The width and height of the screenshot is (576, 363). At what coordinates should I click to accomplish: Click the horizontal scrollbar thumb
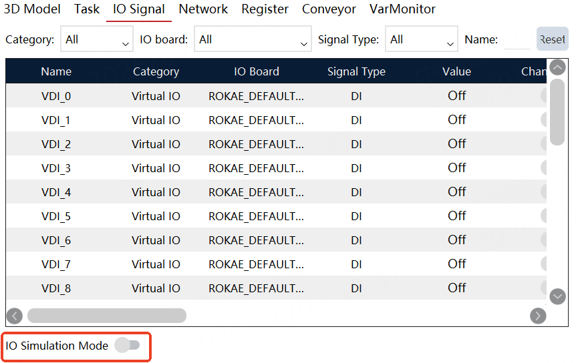pyautogui.click(x=106, y=316)
